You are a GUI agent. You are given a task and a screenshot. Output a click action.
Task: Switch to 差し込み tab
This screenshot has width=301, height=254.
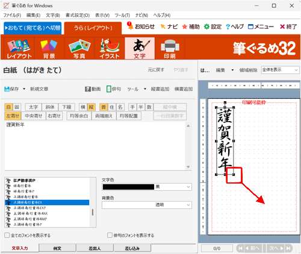tap(132, 248)
